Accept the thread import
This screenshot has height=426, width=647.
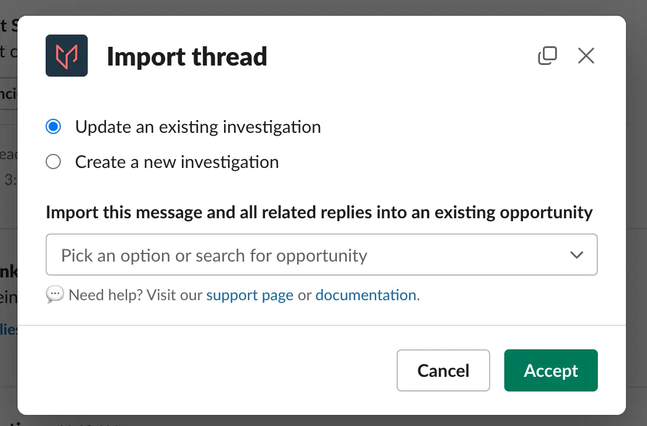click(551, 370)
